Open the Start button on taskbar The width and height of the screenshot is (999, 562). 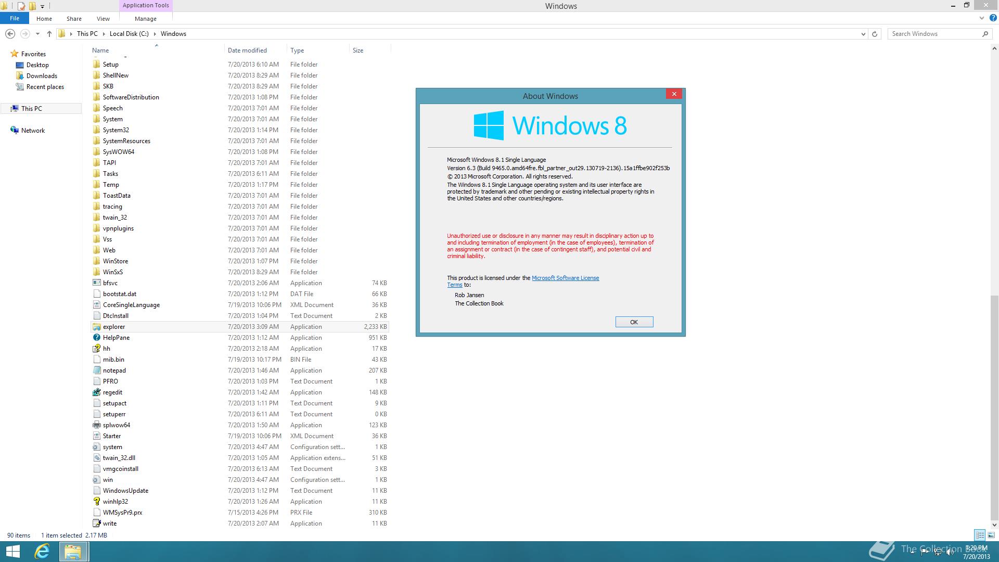12,552
